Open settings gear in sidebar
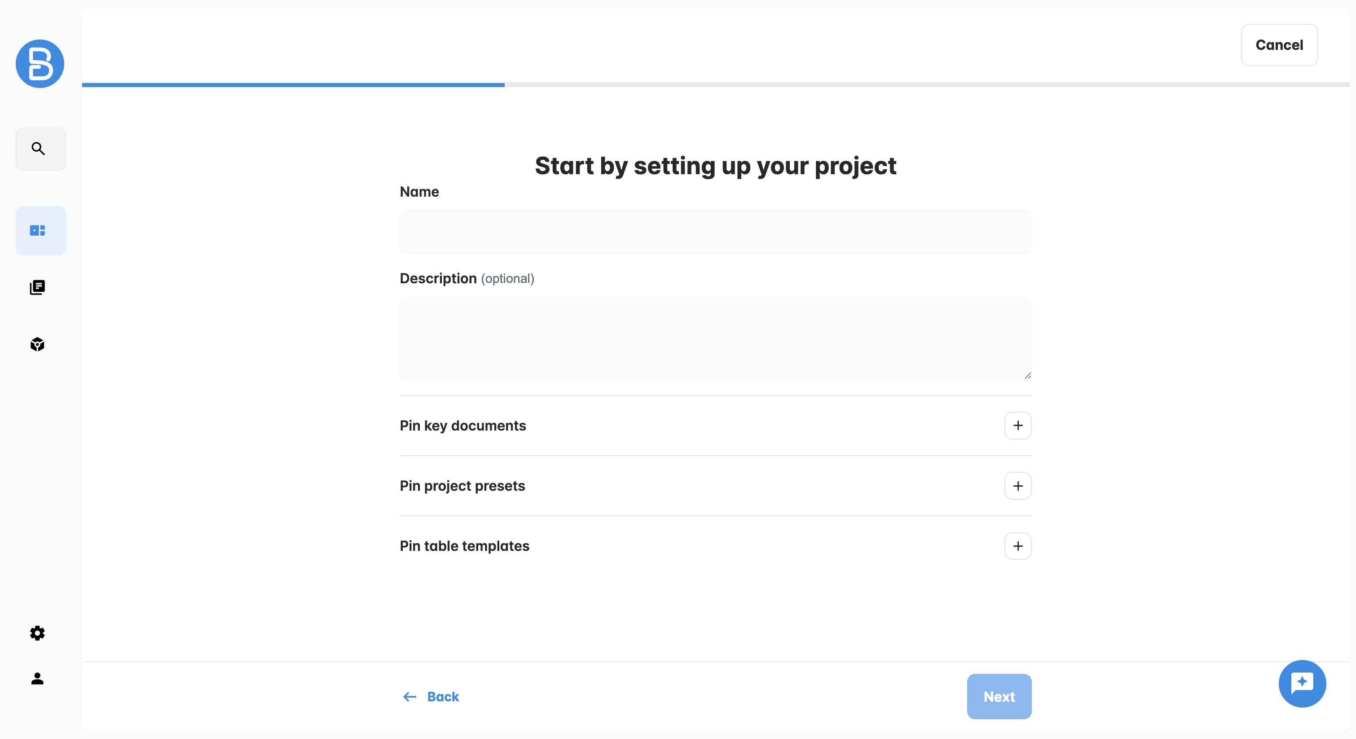This screenshot has height=739, width=1356. (x=37, y=633)
